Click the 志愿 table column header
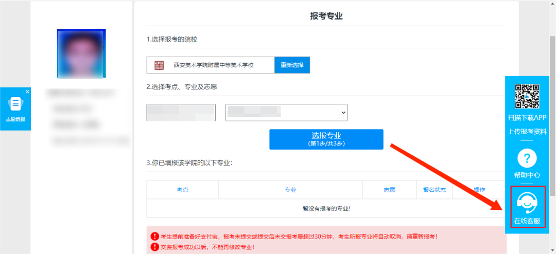Image resolution: width=556 pixels, height=254 pixels. click(389, 190)
